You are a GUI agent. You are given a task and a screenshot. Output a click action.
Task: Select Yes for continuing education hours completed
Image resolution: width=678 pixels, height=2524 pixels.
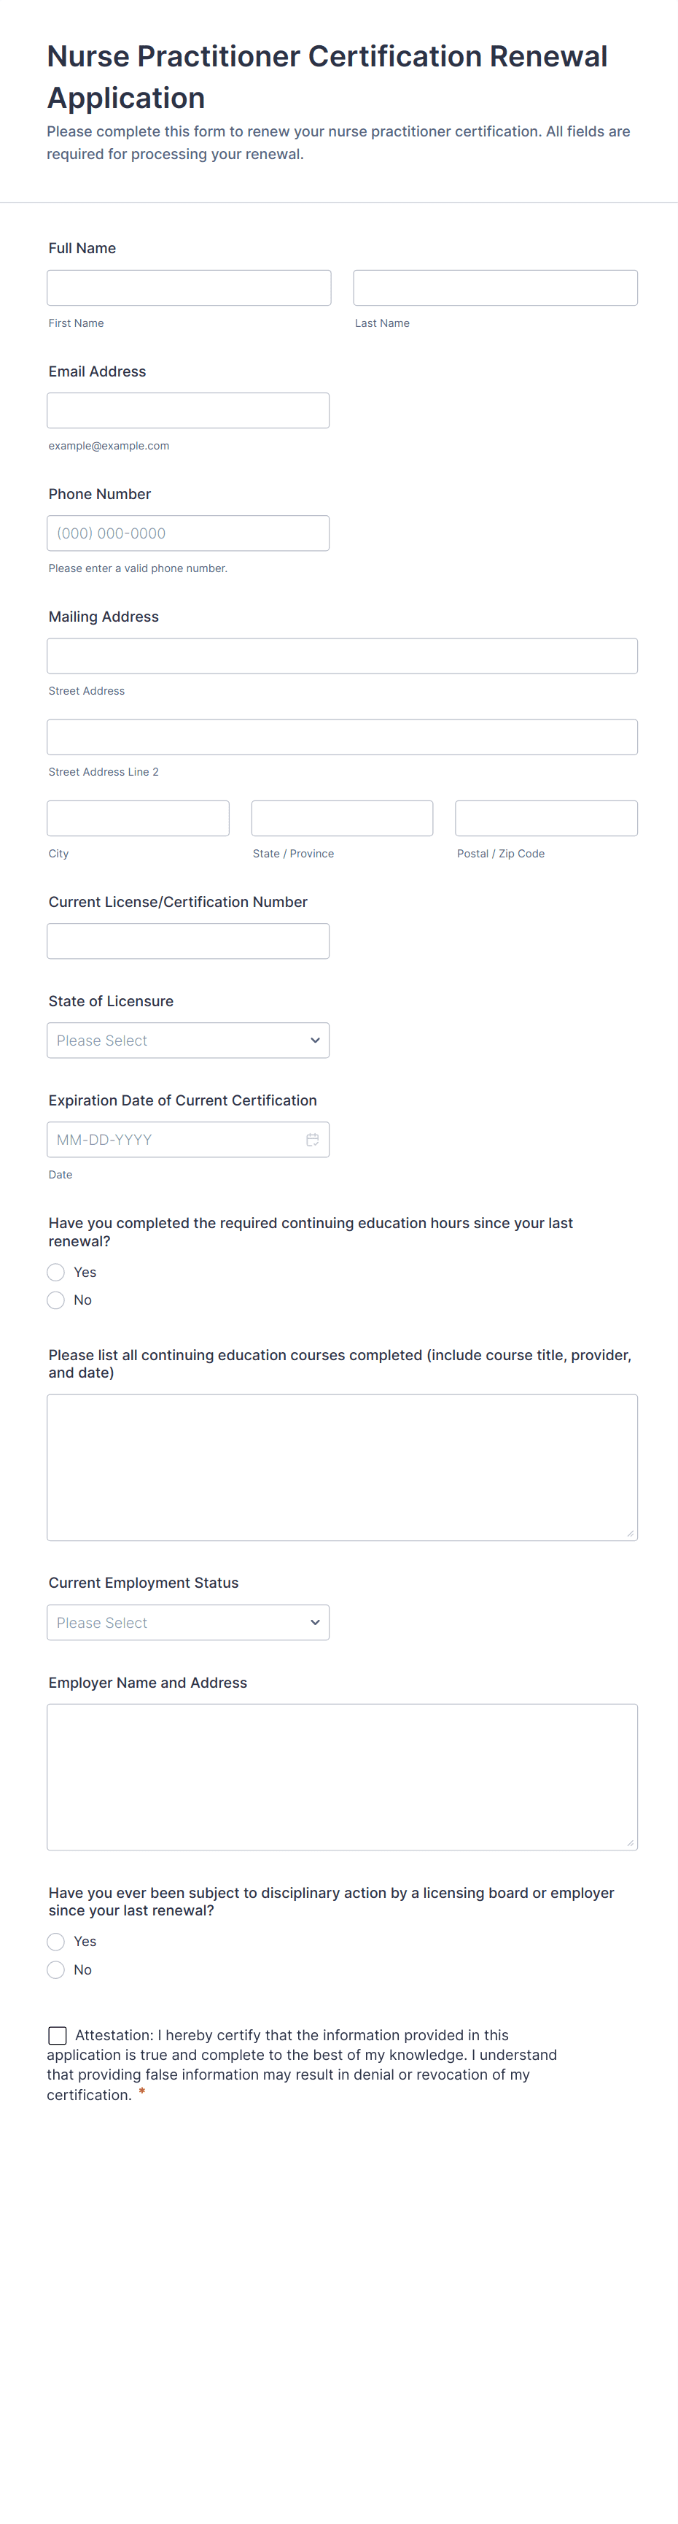click(55, 1272)
